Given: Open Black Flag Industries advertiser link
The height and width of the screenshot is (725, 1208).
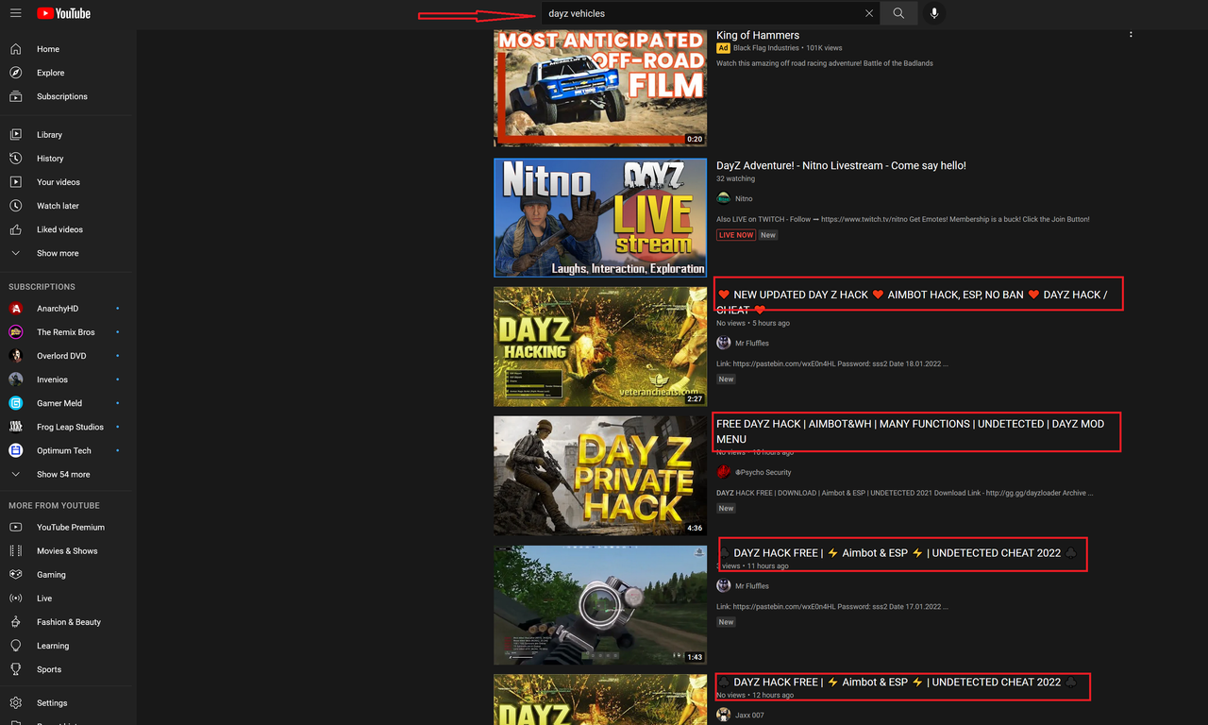Looking at the screenshot, I should [x=765, y=48].
